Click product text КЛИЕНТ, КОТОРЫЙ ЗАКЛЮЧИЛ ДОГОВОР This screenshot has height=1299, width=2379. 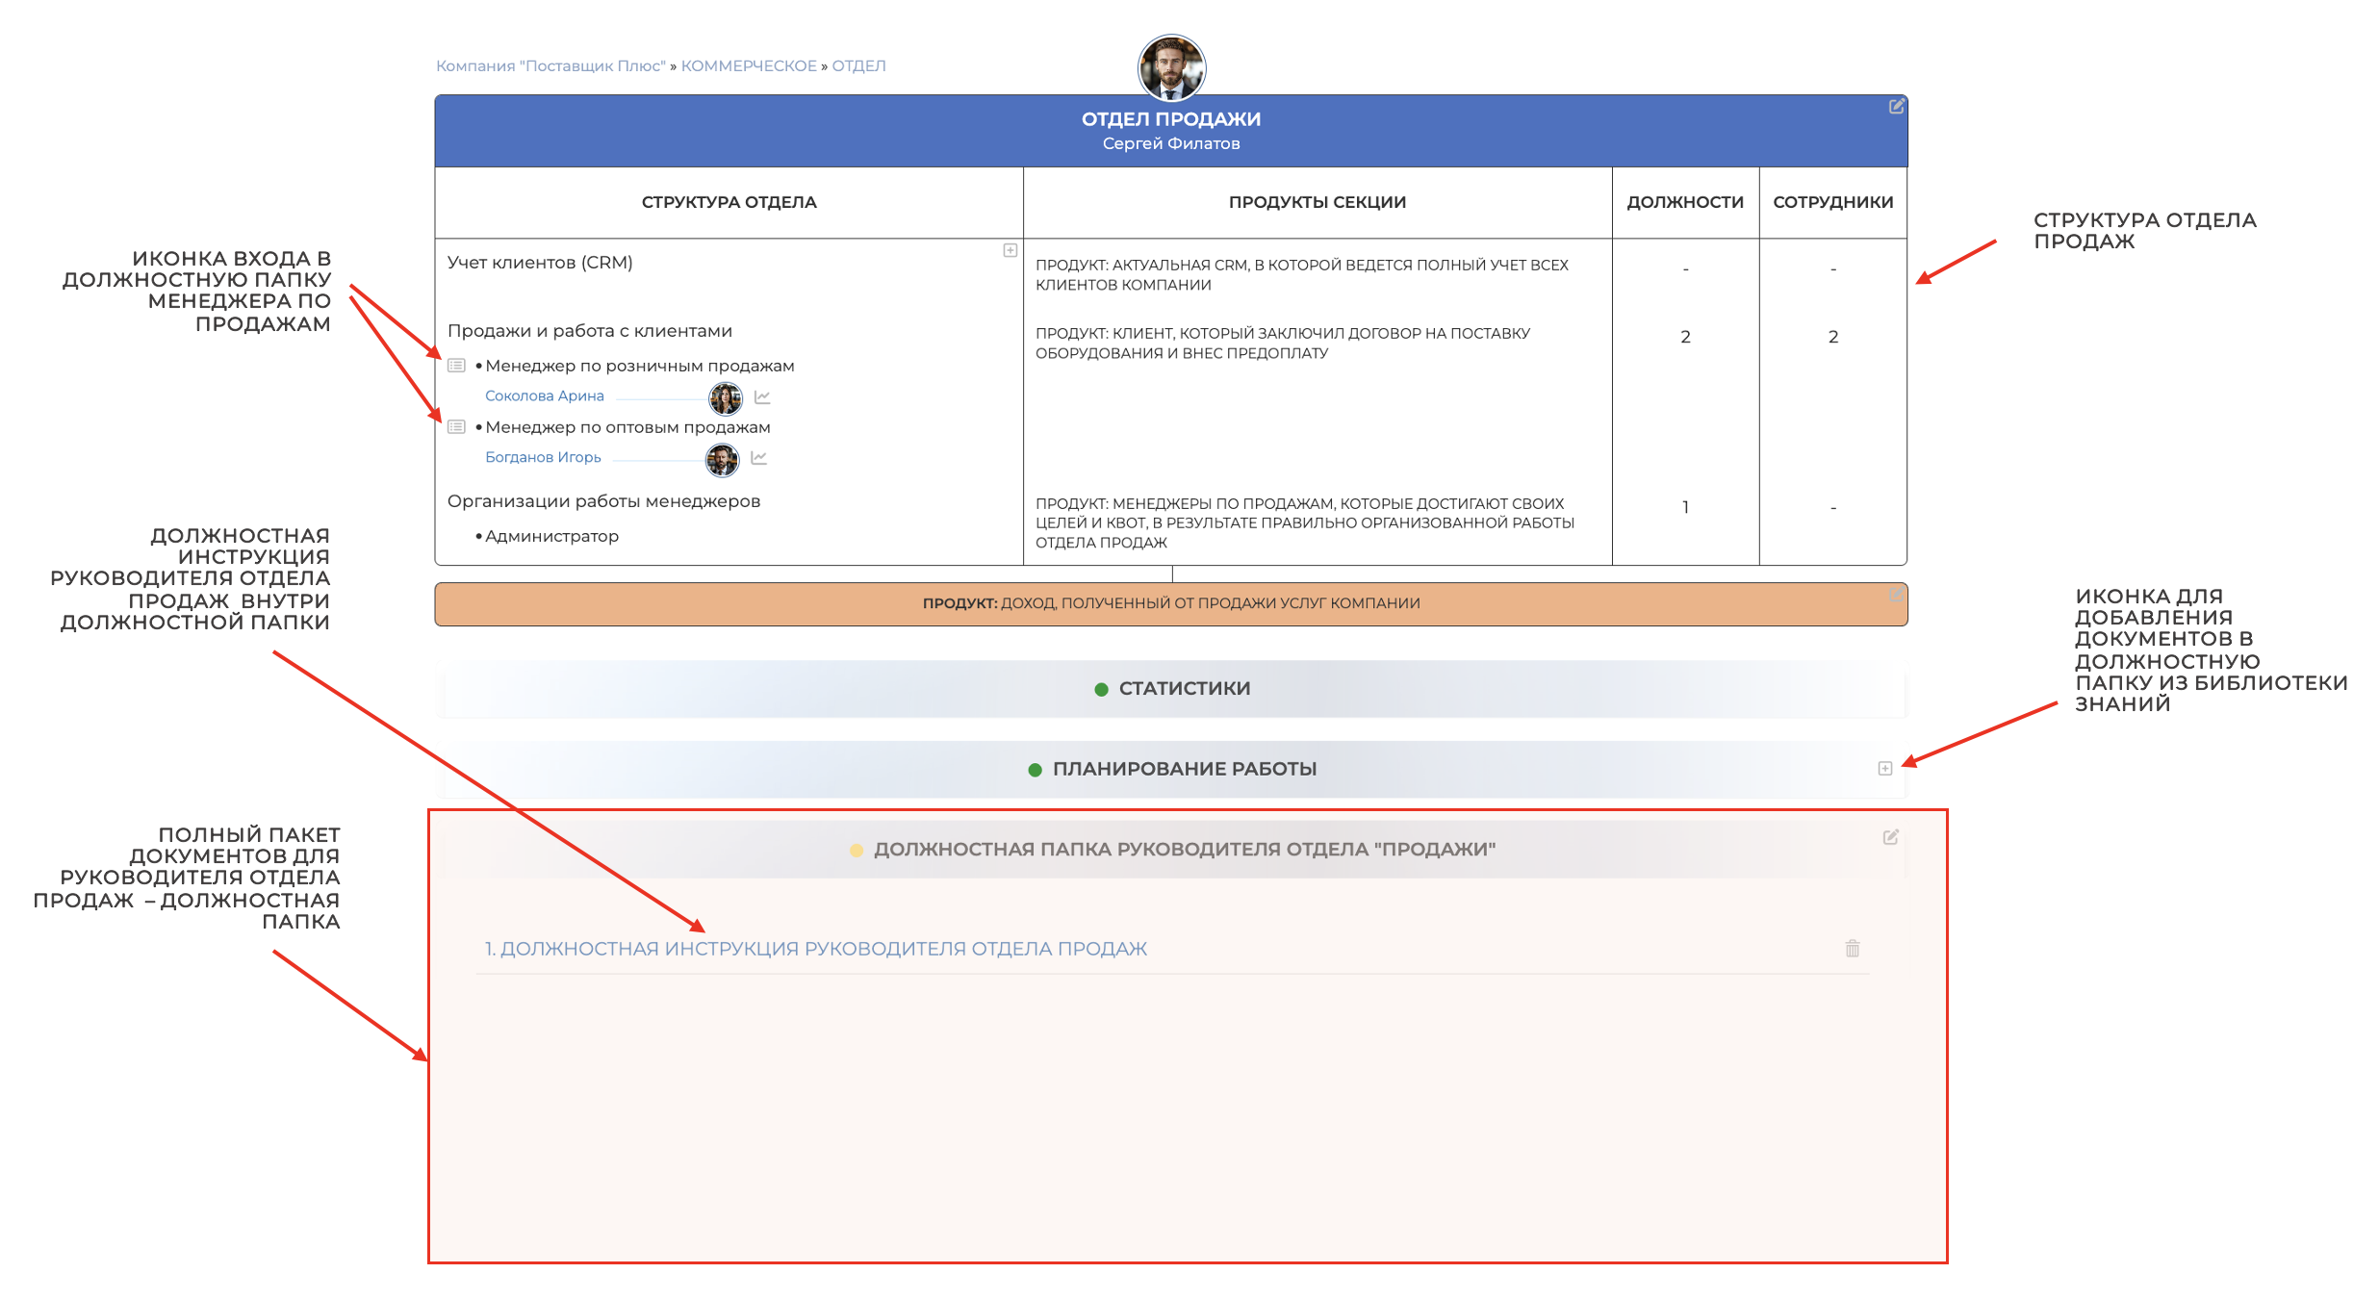point(1283,344)
